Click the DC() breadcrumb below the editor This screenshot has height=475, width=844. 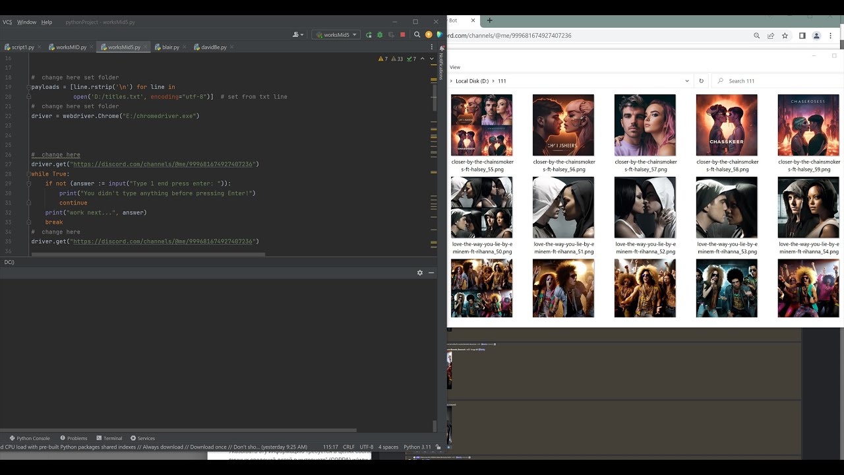tap(9, 263)
